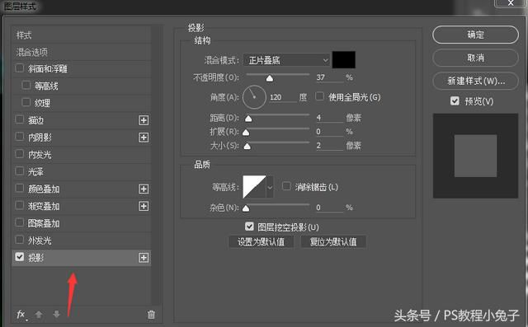Click the 扩展 value field 0
This screenshot has width=528, height=327.
pos(329,132)
